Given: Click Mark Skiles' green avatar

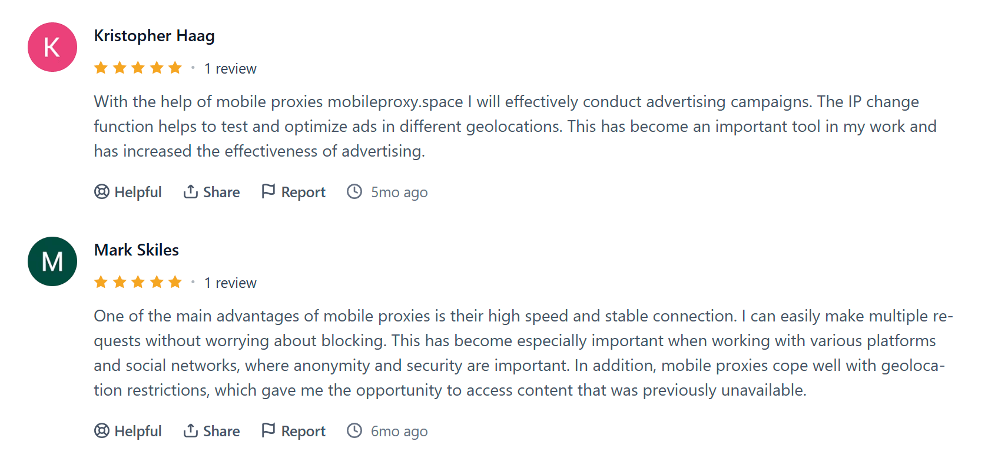Looking at the screenshot, I should click(x=52, y=261).
